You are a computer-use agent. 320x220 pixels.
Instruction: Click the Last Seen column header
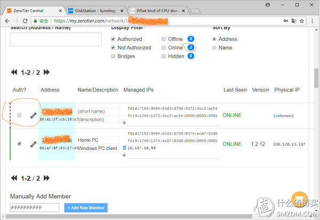click(235, 90)
